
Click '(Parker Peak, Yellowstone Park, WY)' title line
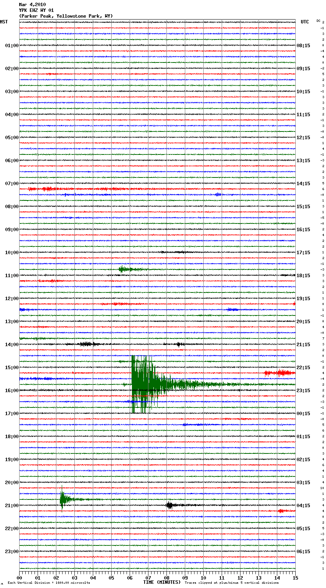(66, 16)
